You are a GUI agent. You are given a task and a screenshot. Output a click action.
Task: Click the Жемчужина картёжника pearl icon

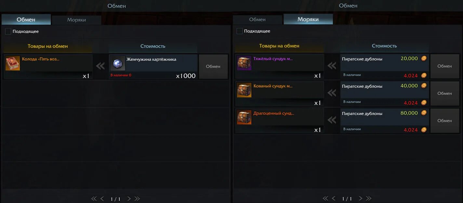tap(118, 63)
